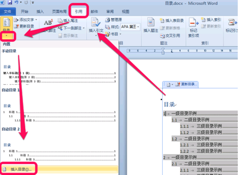Switch to the 开始 tab
This screenshot has width=243, height=175.
tap(24, 11)
